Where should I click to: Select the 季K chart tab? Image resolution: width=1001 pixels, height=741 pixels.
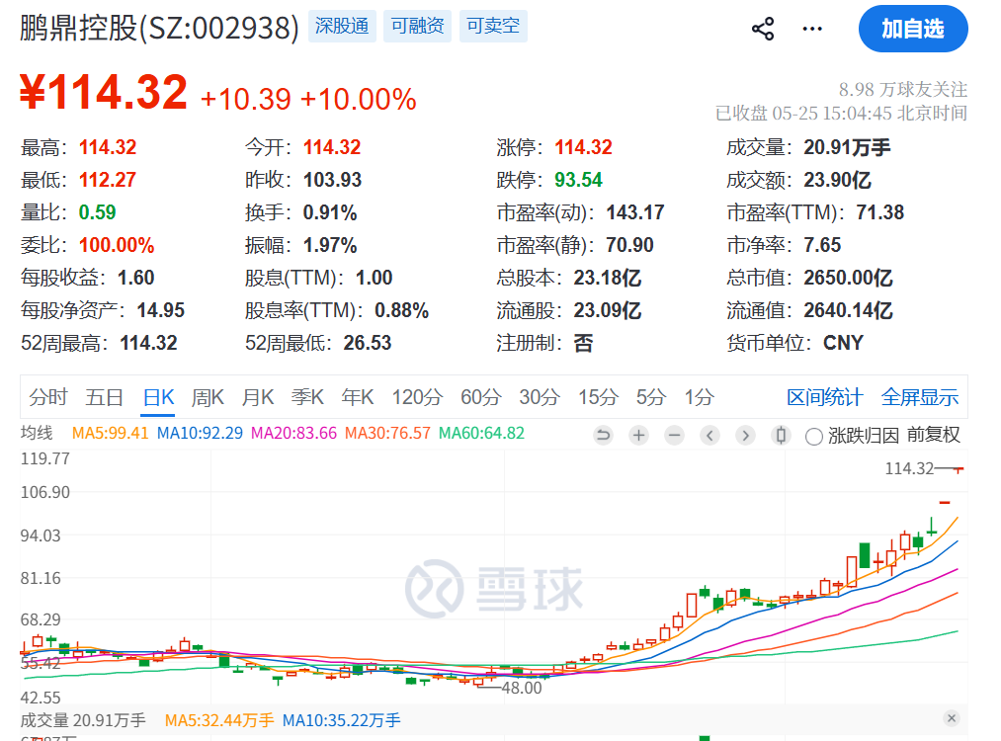pos(307,397)
